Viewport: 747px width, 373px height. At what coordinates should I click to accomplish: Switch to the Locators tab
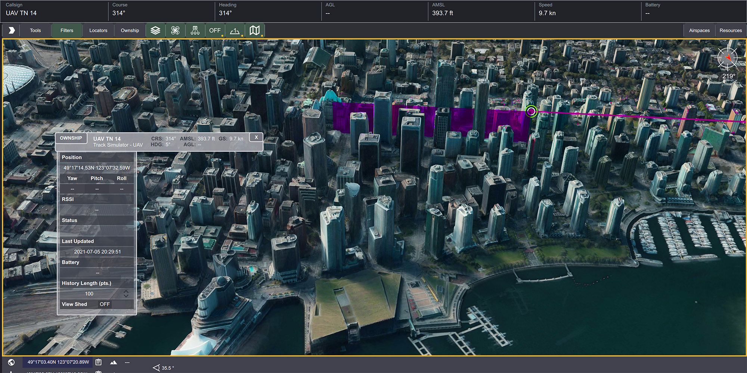98,31
